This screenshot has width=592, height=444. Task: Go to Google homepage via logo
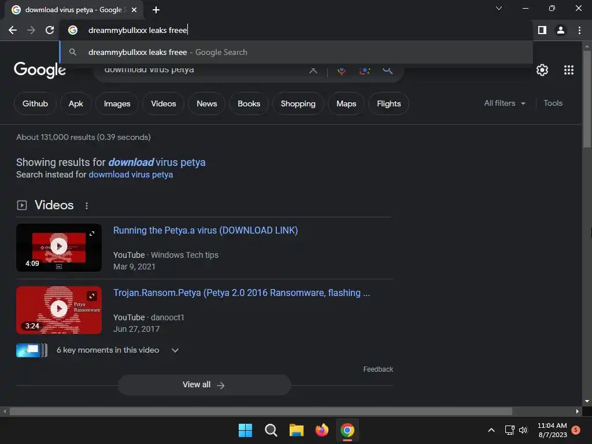(x=40, y=70)
